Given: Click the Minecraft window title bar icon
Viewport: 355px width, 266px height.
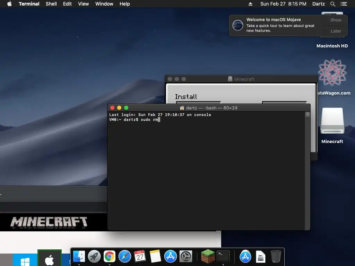Looking at the screenshot, I should pyautogui.click(x=230, y=79).
